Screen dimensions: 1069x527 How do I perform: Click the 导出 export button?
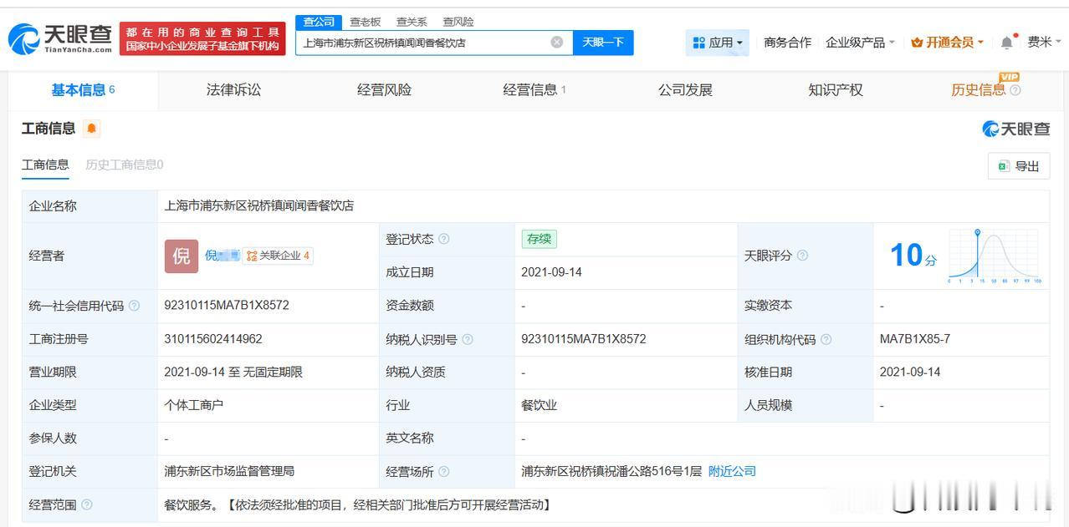[x=1018, y=166]
